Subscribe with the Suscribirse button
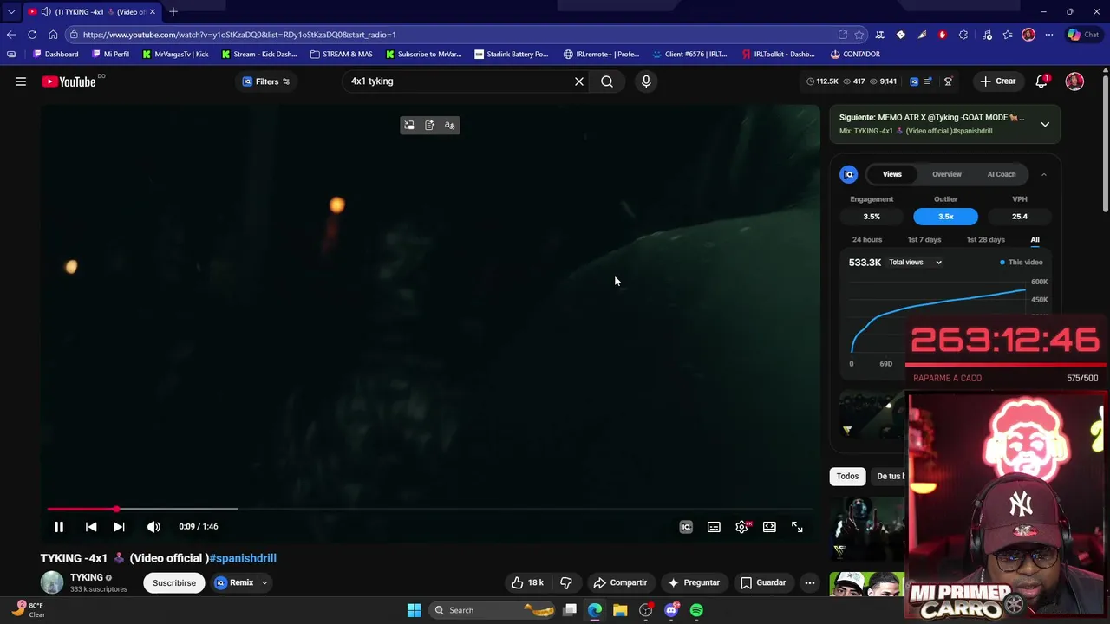Screen dimensions: 1110x624 [174, 582]
